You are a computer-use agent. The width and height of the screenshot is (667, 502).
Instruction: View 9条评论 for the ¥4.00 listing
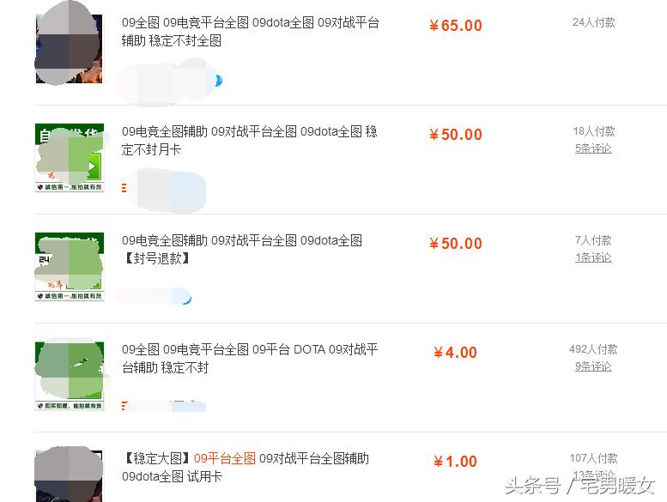point(593,366)
